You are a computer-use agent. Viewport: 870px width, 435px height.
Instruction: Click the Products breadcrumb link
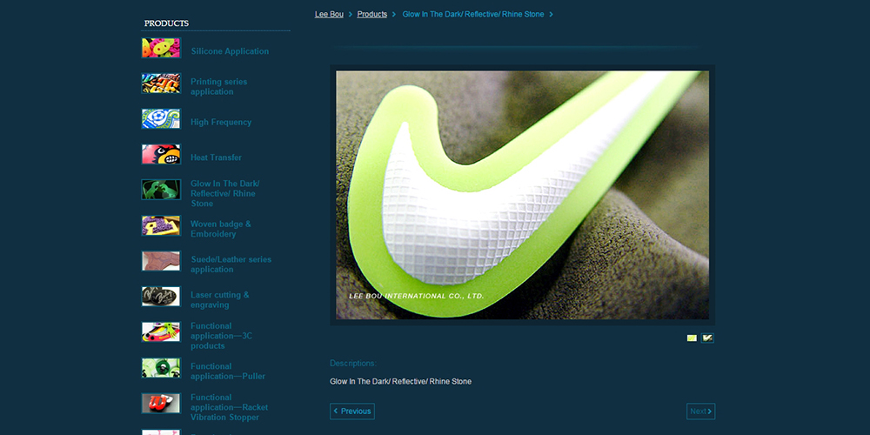pos(371,15)
